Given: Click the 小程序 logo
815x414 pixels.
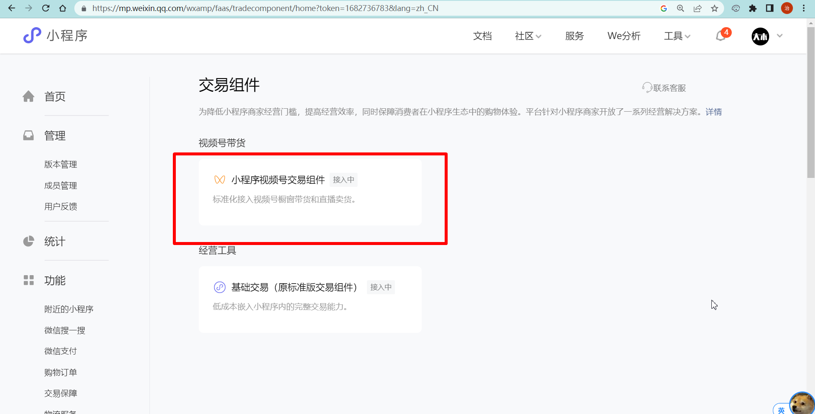Looking at the screenshot, I should (55, 36).
